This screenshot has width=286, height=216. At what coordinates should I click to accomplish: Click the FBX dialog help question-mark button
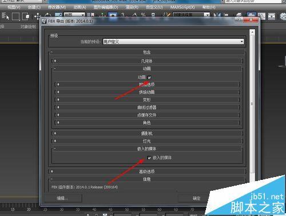(x=239, y=19)
